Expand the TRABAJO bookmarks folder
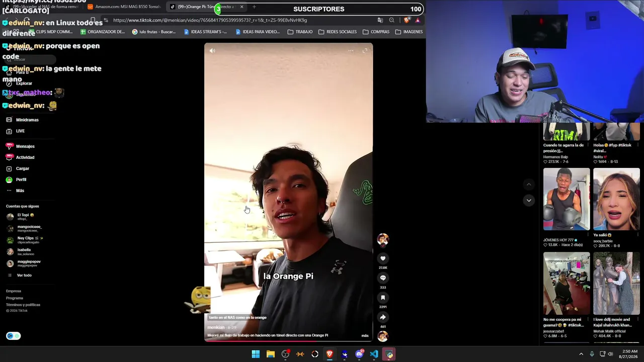Viewport: 644px width, 362px height. 300,32
